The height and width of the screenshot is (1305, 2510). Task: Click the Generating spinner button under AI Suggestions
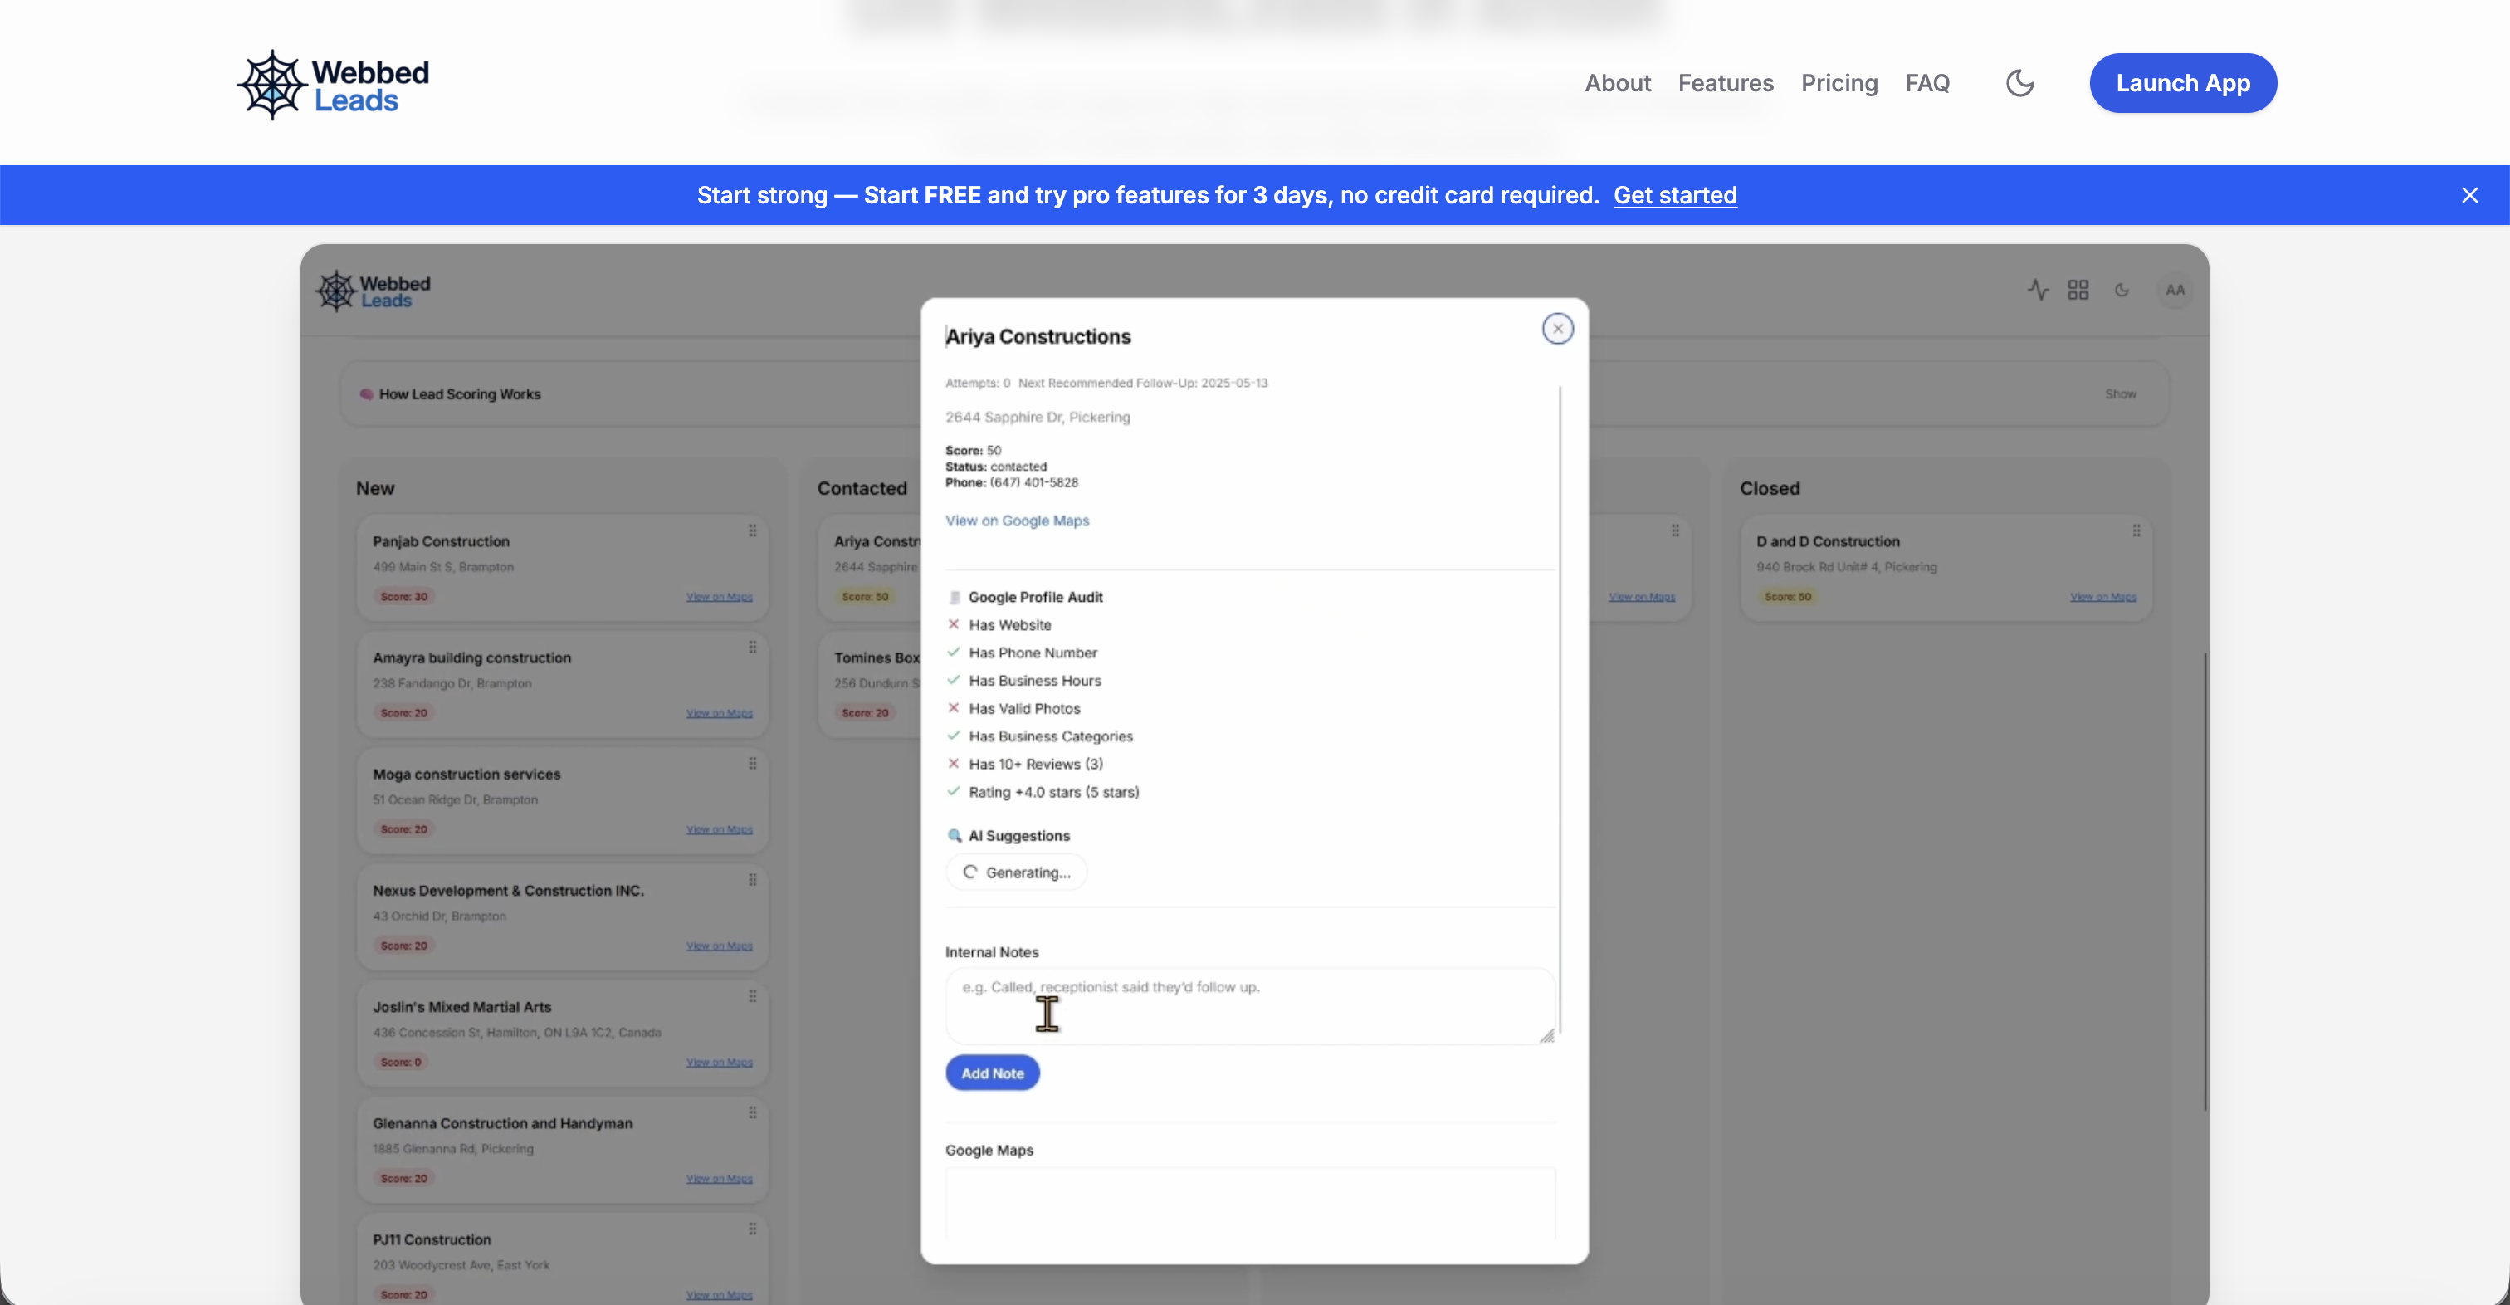1016,872
